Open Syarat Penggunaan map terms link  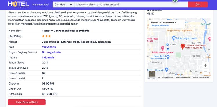click(183, 78)
